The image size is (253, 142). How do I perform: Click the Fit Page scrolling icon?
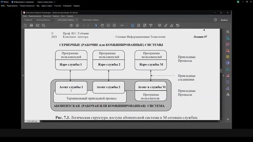pyautogui.click(x=139, y=25)
